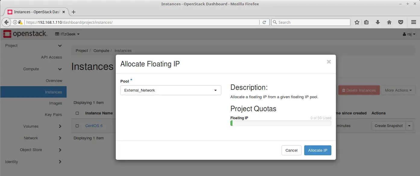Click the Project breadcrumb link
420x176 pixels.
(82, 51)
